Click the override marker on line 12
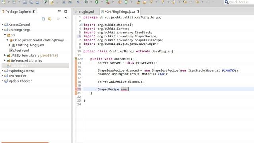This screenshot has height=143, width=254. coord(76,59)
